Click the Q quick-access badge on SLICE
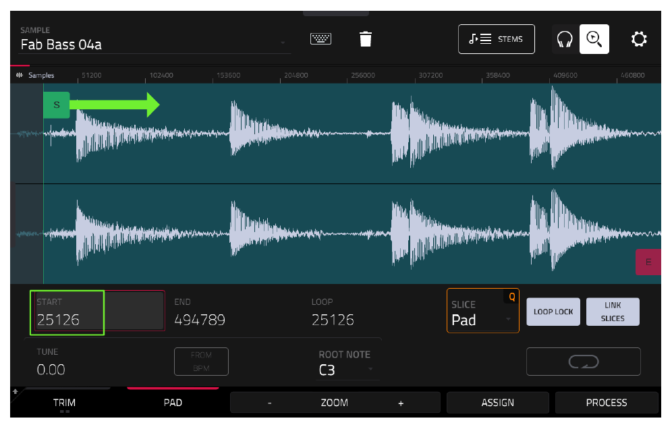Image resolution: width=672 pixels, height=429 pixels. [511, 297]
